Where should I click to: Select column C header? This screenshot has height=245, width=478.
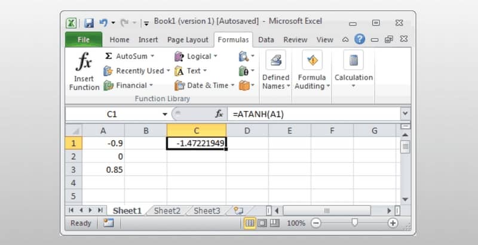pos(197,131)
